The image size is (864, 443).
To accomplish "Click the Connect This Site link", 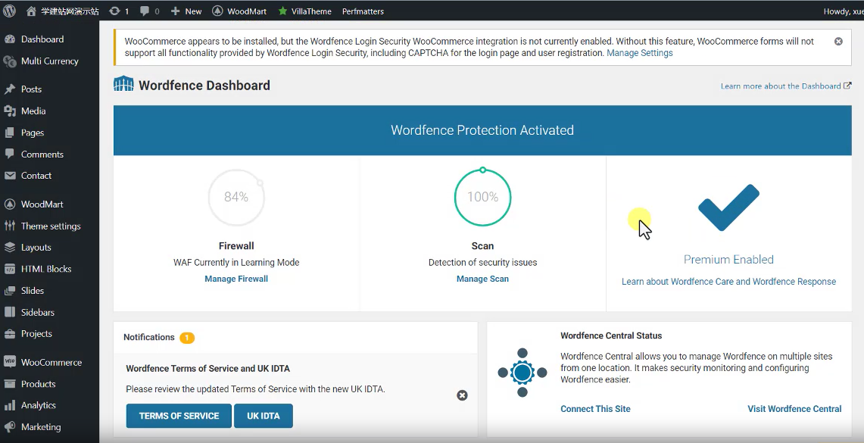I will [595, 409].
